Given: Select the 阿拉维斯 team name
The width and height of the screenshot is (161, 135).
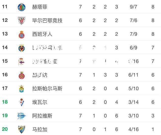Looking at the screenshot, I should click(42, 116).
